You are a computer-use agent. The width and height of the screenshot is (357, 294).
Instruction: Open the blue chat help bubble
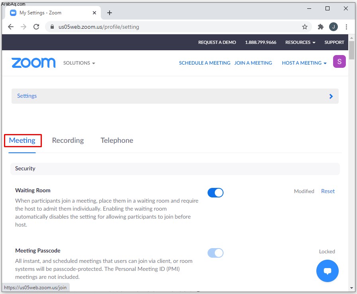pos(328,271)
